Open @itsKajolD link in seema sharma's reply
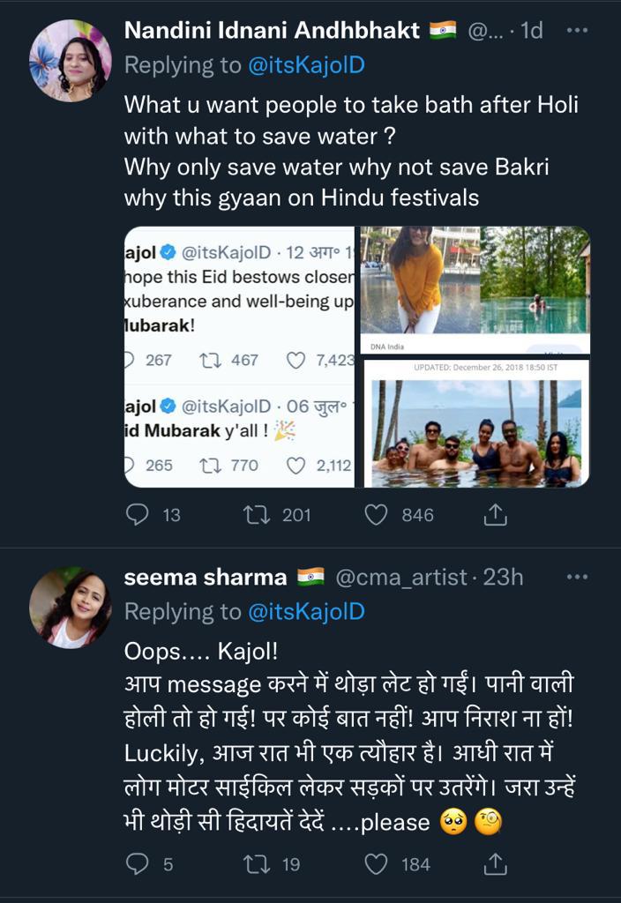Screen dimensions: 621x903 tap(306, 612)
